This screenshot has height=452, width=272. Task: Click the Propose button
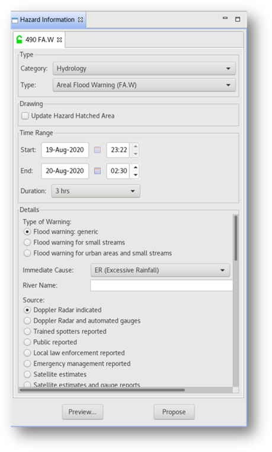(x=174, y=412)
